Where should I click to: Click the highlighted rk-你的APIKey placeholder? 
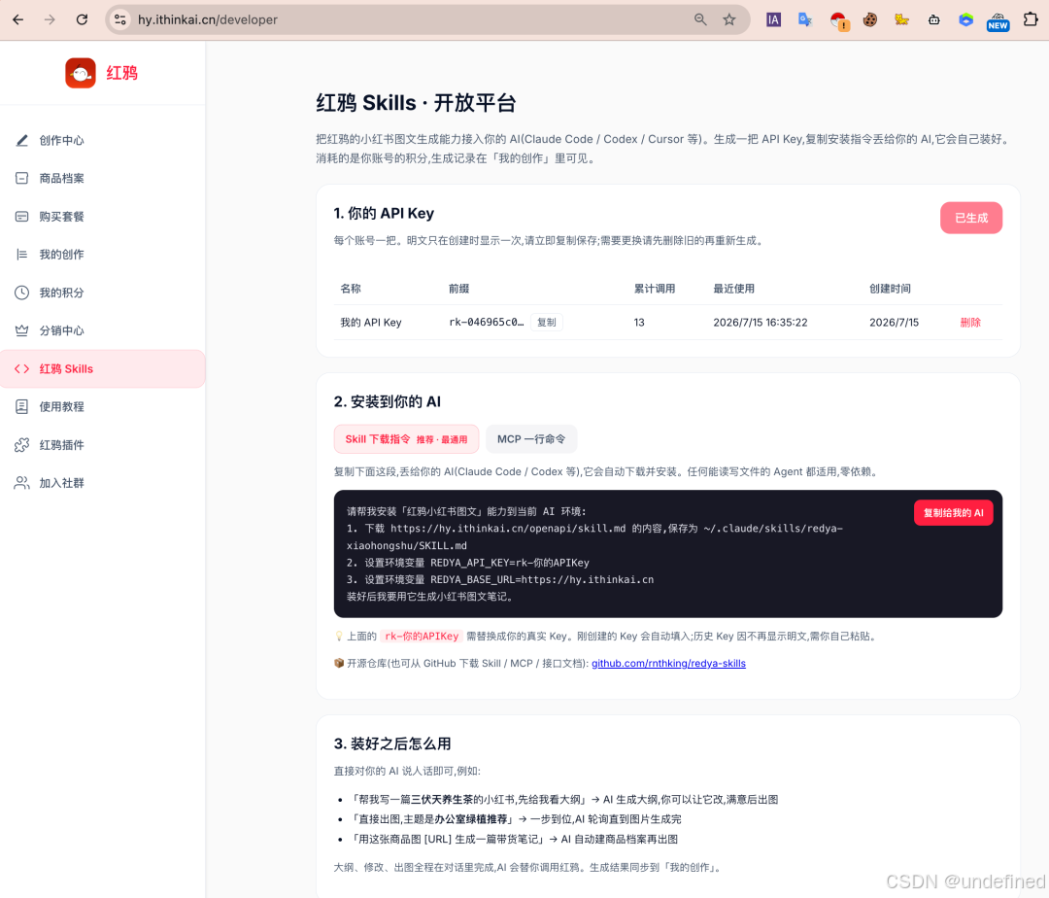pyautogui.click(x=422, y=636)
